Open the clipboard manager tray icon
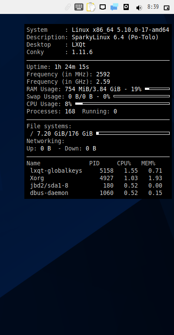The image size is (174, 335). pos(91,7)
